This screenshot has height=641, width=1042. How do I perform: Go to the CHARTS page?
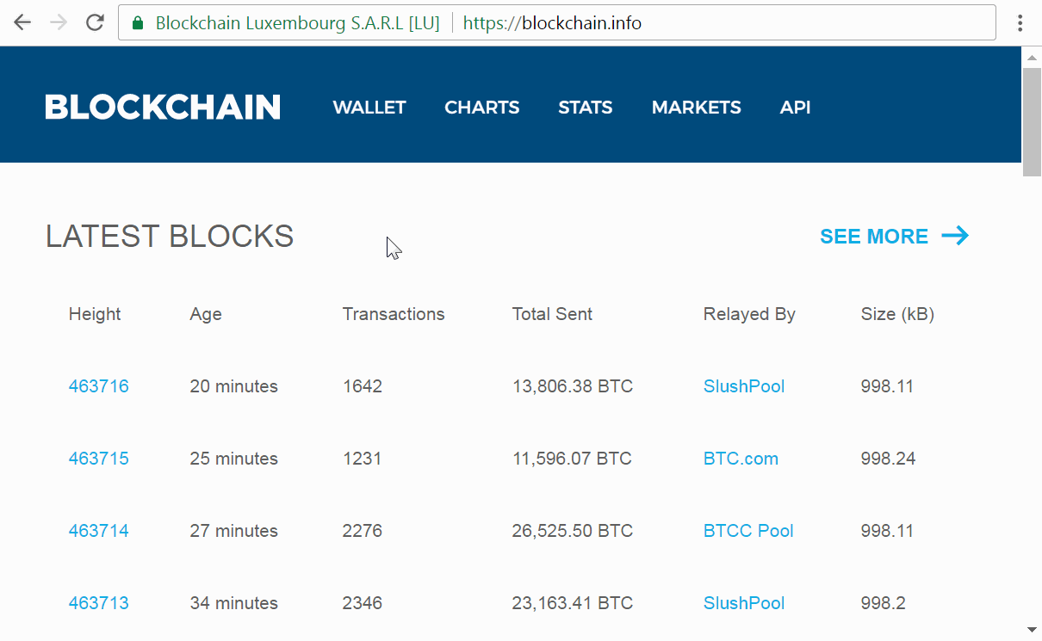click(481, 108)
